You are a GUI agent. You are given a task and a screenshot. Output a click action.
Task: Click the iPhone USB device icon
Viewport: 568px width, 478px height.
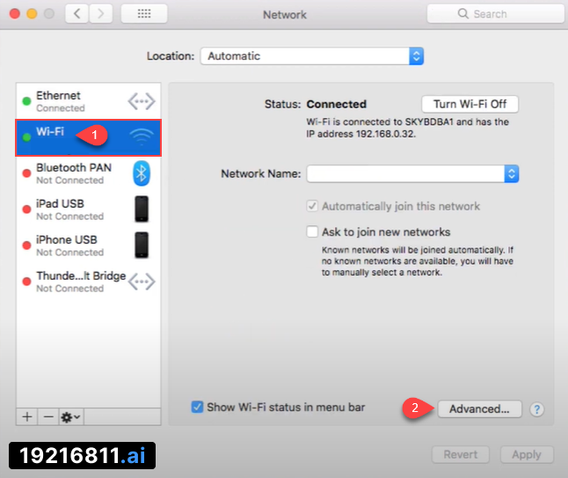pos(142,245)
